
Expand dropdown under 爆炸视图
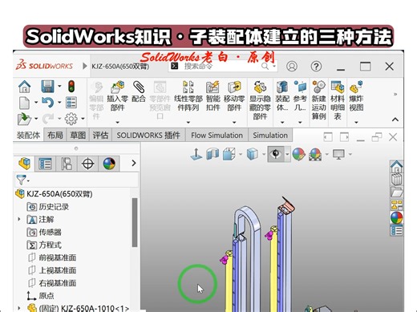pyautogui.click(x=356, y=122)
